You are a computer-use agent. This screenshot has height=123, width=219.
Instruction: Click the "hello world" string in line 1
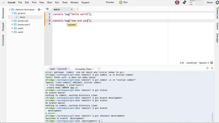[x=80, y=14]
